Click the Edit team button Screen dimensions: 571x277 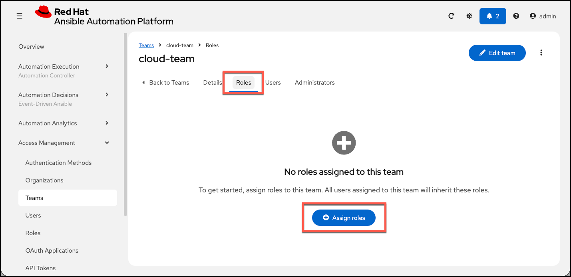pos(497,53)
